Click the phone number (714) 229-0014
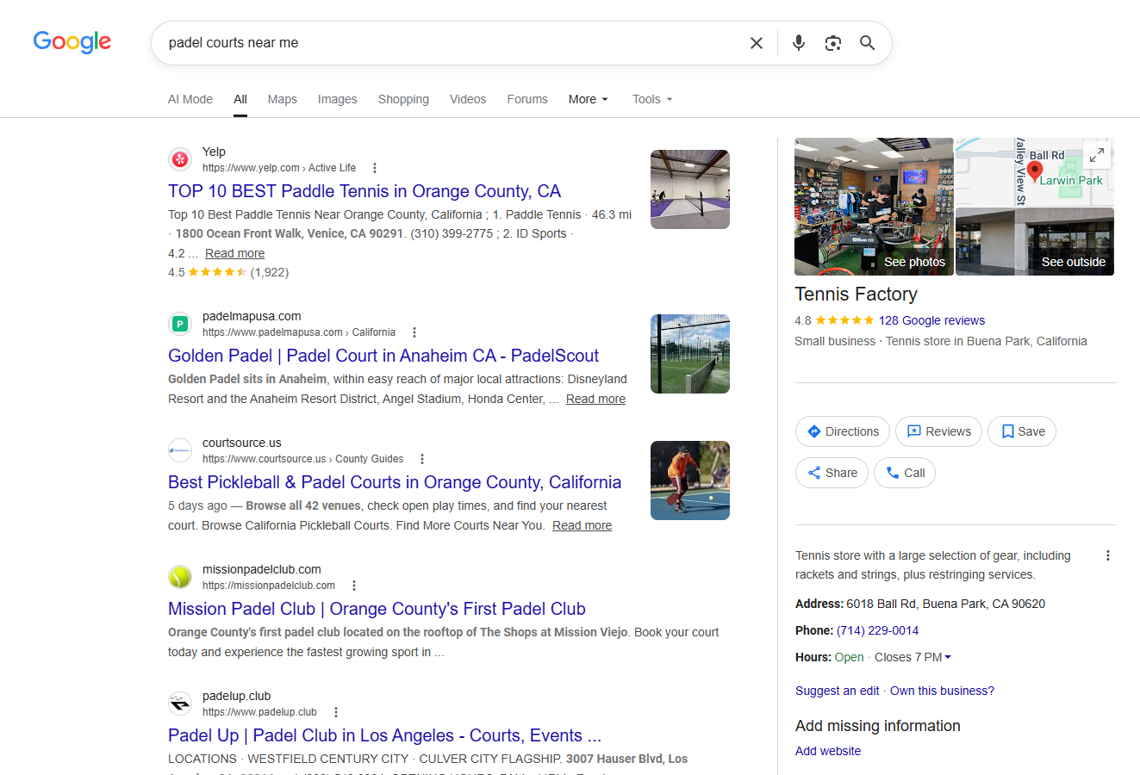 (x=877, y=630)
